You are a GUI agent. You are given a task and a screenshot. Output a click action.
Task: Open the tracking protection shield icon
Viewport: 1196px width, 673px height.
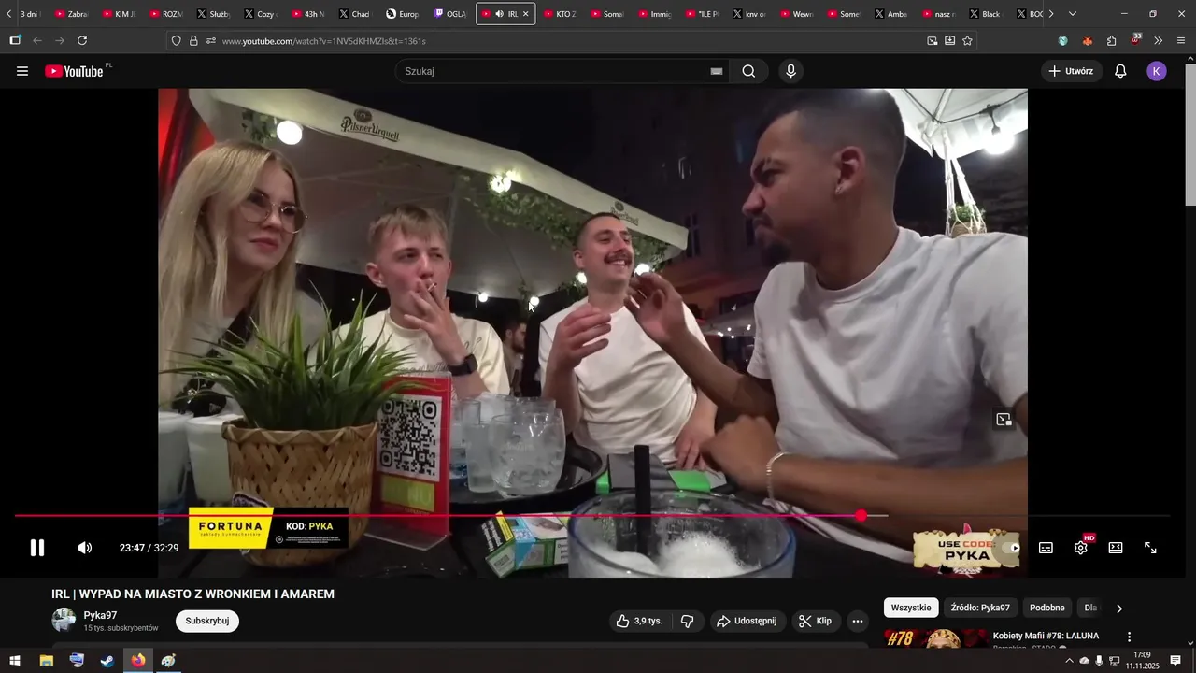pyautogui.click(x=176, y=41)
